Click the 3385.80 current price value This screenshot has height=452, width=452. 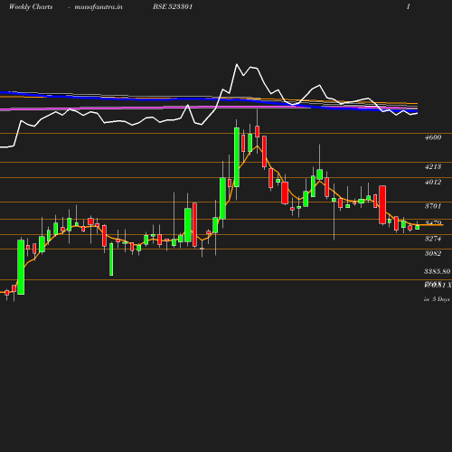coord(438,271)
